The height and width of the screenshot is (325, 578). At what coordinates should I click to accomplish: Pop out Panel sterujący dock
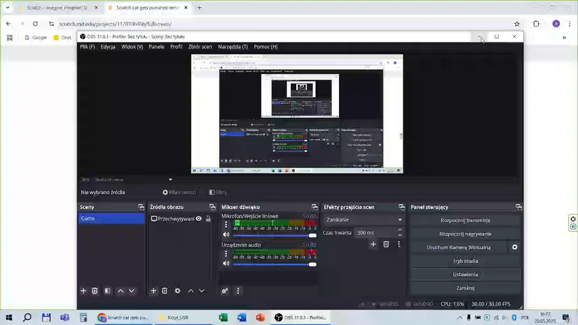pos(519,207)
